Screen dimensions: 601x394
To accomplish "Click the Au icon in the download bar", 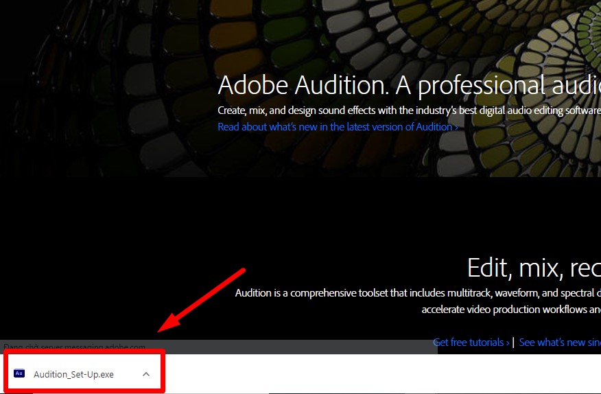I will click(x=19, y=374).
